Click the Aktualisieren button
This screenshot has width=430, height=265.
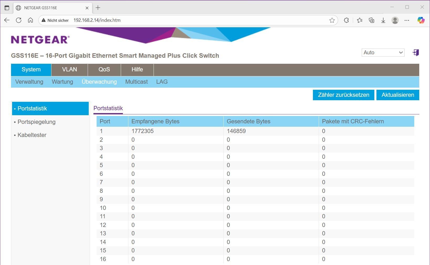tap(398, 95)
